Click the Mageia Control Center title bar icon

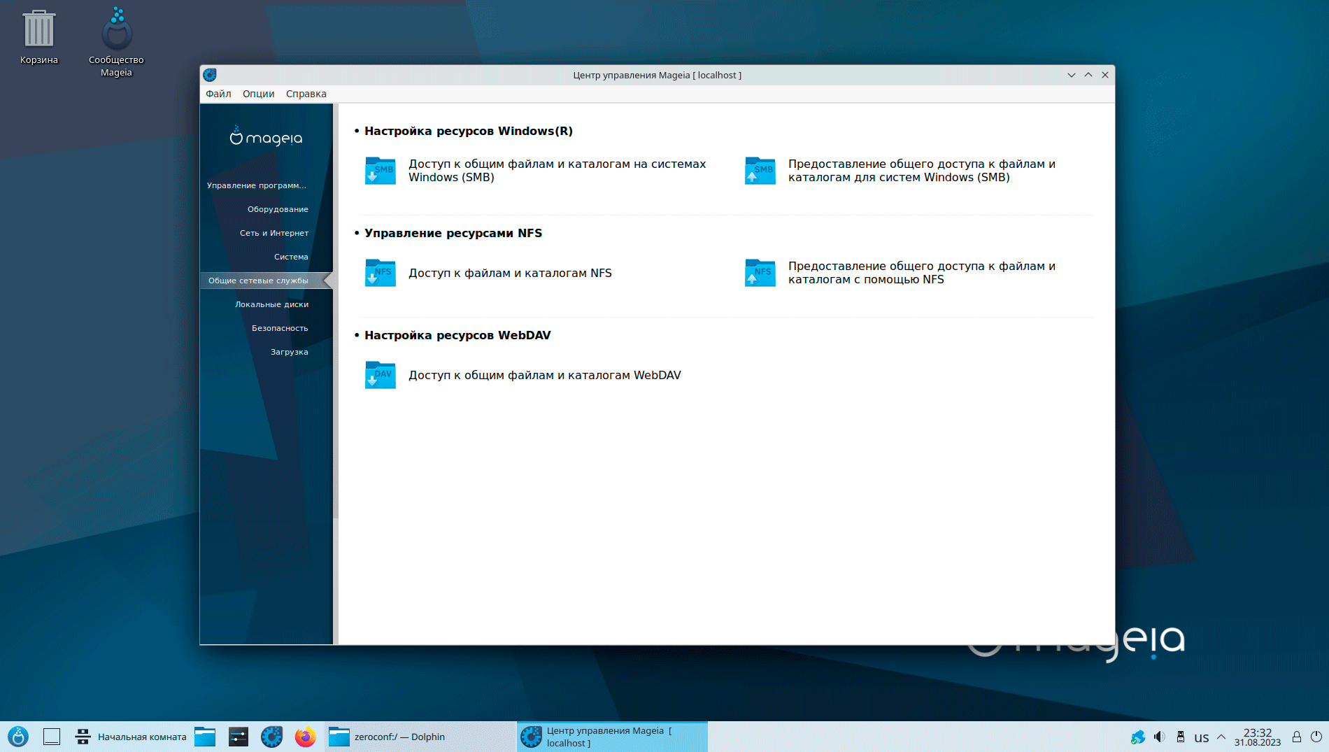click(x=210, y=75)
